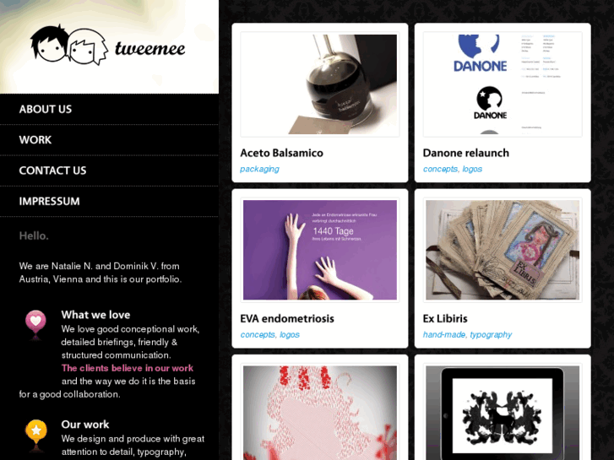Viewport: 614px width, 460px height.
Task: Open the red illustration thumbnail
Action: click(320, 412)
